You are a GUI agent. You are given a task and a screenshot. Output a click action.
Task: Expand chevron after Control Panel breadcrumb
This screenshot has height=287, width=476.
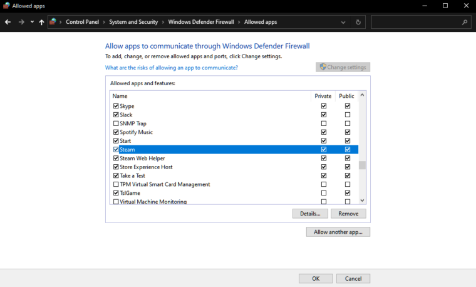pyautogui.click(x=104, y=22)
